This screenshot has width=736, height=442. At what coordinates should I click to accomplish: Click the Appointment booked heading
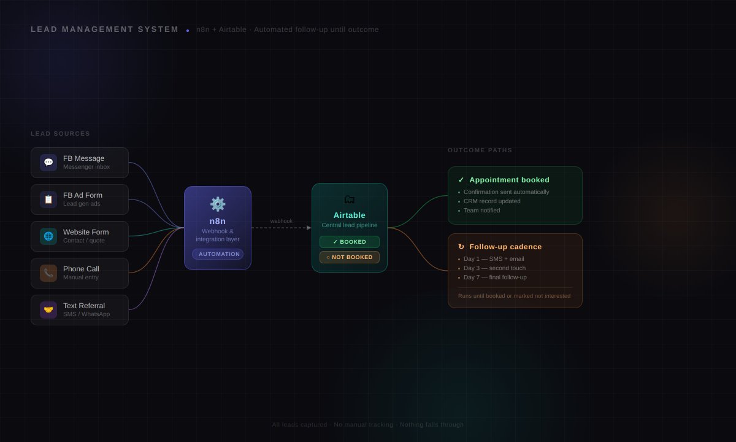pyautogui.click(x=510, y=180)
